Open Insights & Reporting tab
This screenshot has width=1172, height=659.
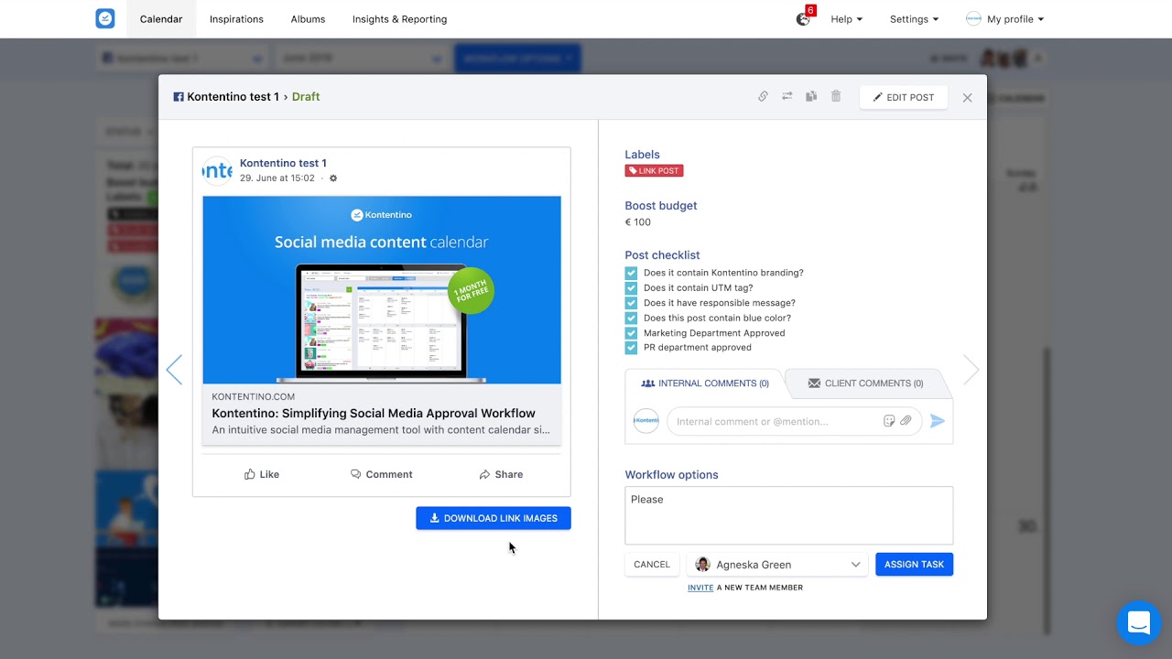(x=400, y=19)
